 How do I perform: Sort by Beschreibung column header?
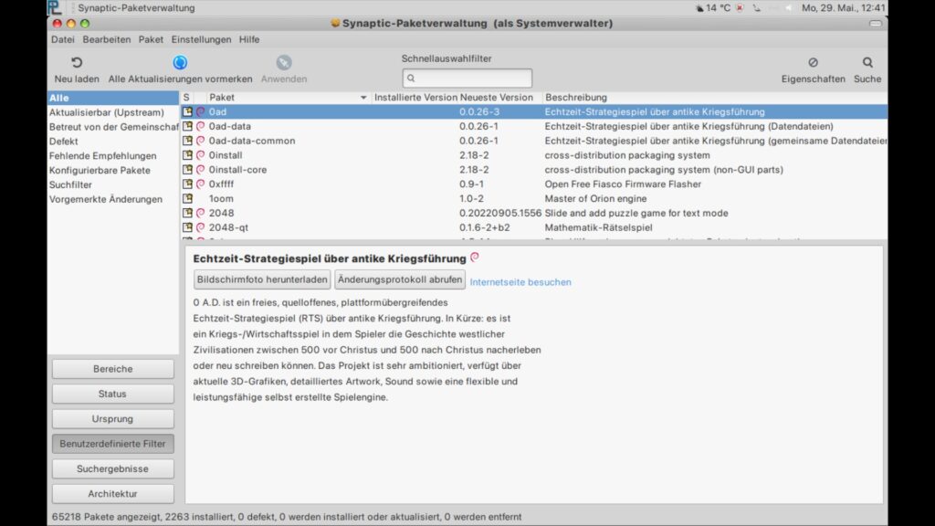pyautogui.click(x=714, y=97)
